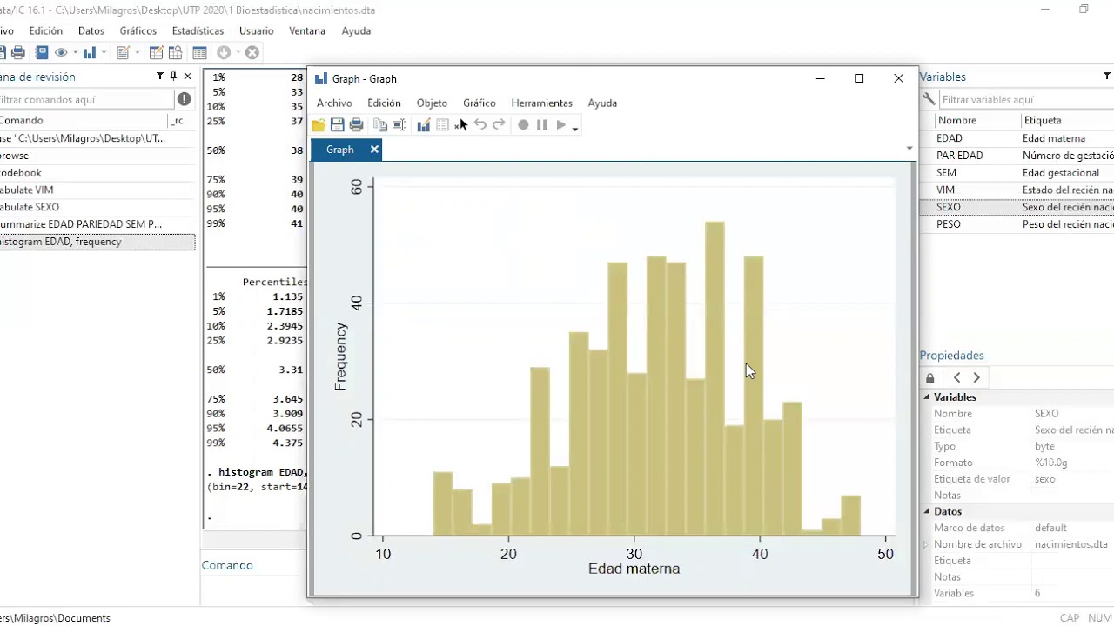Viewport: 1114px width, 626px height.
Task: Click the previous variable arrow in Propiedades
Action: [x=957, y=377]
